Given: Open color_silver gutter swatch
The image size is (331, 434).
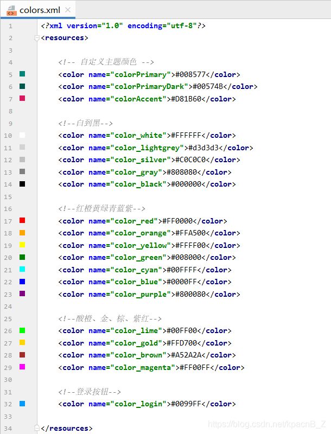Looking at the screenshot, I should 22,159.
